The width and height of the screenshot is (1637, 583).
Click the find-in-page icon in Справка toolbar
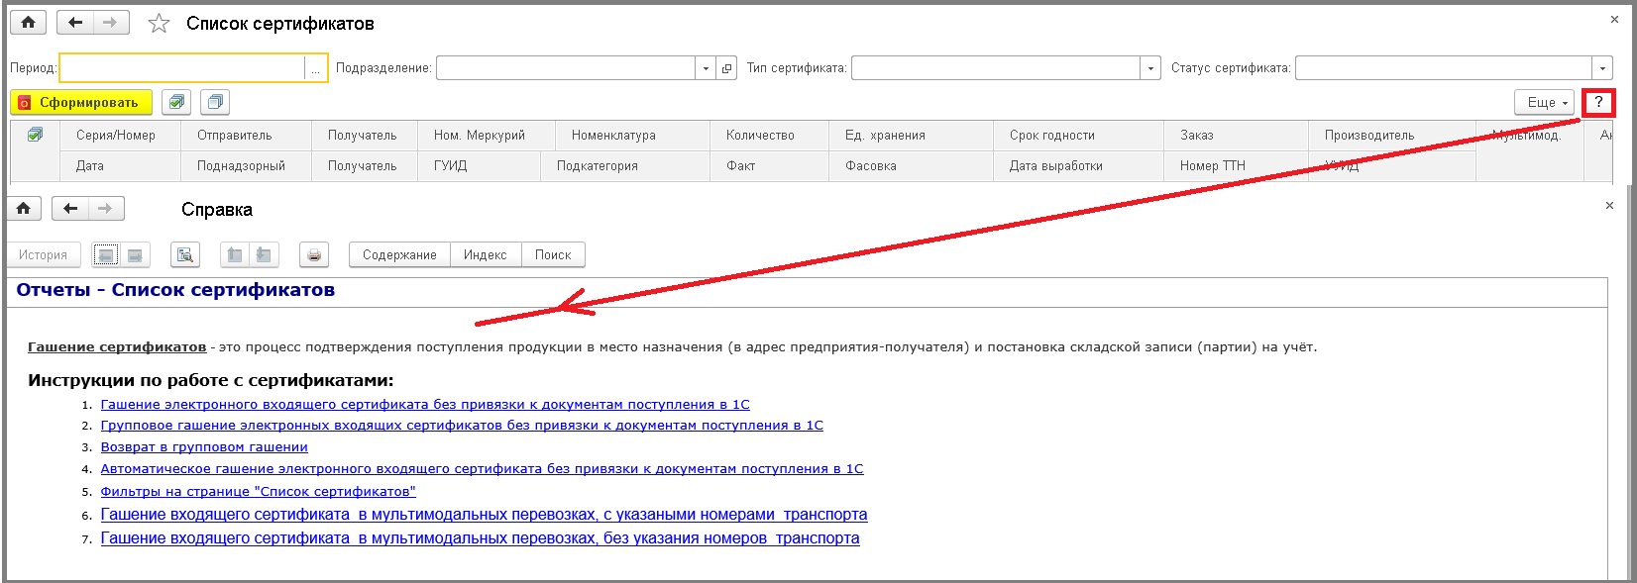185,255
